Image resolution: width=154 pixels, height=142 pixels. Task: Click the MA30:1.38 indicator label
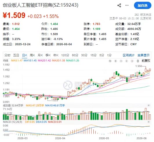point(58,61)
